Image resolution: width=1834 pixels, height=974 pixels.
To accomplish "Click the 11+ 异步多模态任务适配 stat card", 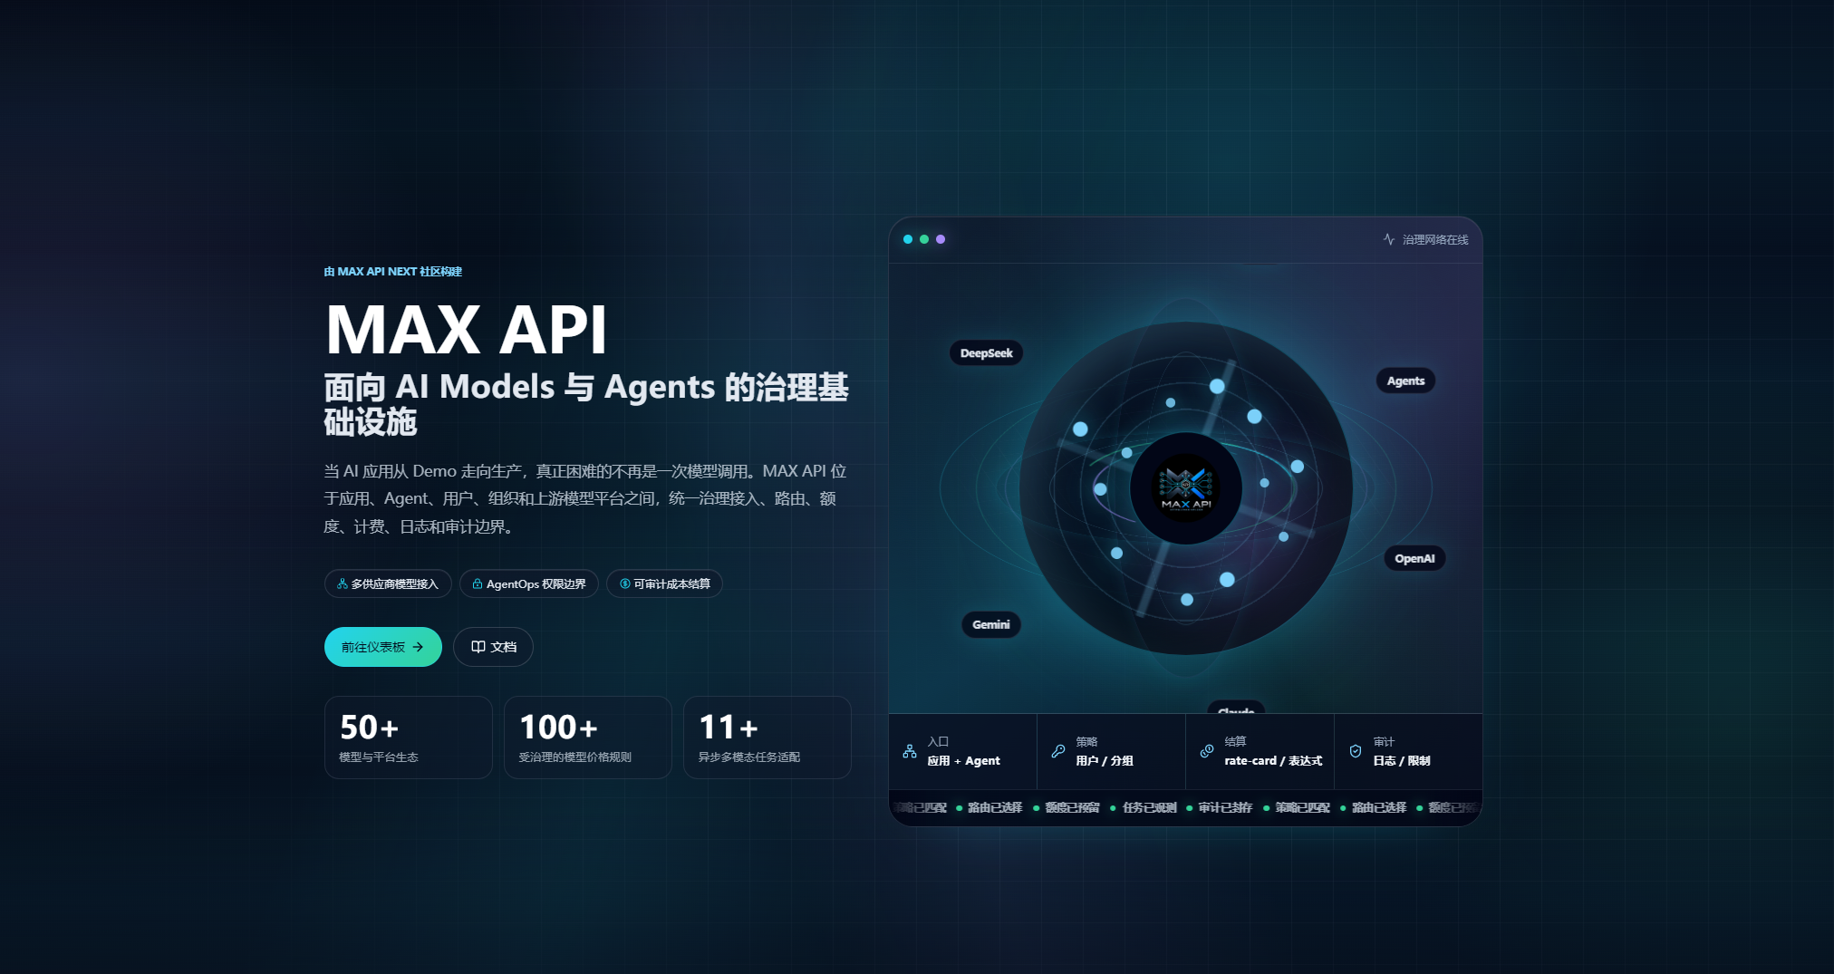I will tap(767, 738).
